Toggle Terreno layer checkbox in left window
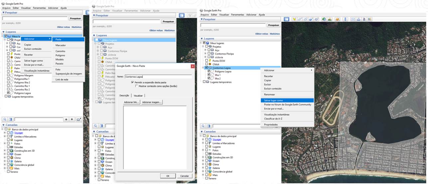This screenshot has height=184, width=428. (x=8, y=172)
